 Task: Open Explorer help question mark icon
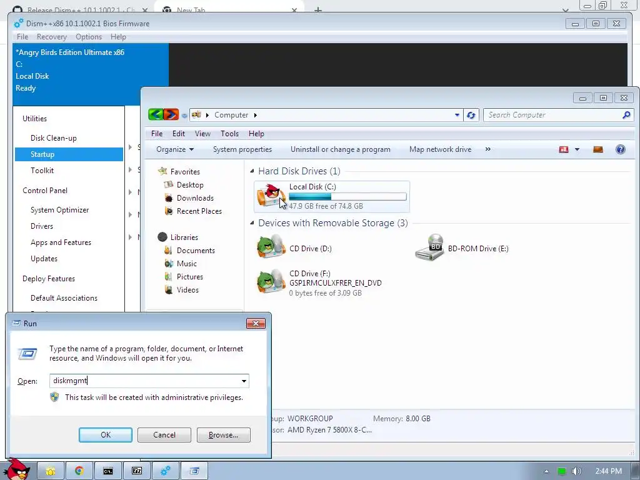tap(620, 149)
